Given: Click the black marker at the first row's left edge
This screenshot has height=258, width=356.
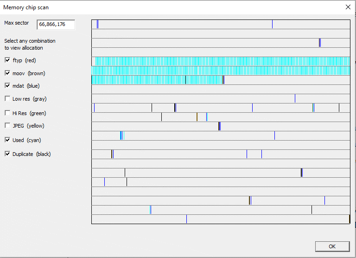Looking at the screenshot, I should [x=97, y=24].
